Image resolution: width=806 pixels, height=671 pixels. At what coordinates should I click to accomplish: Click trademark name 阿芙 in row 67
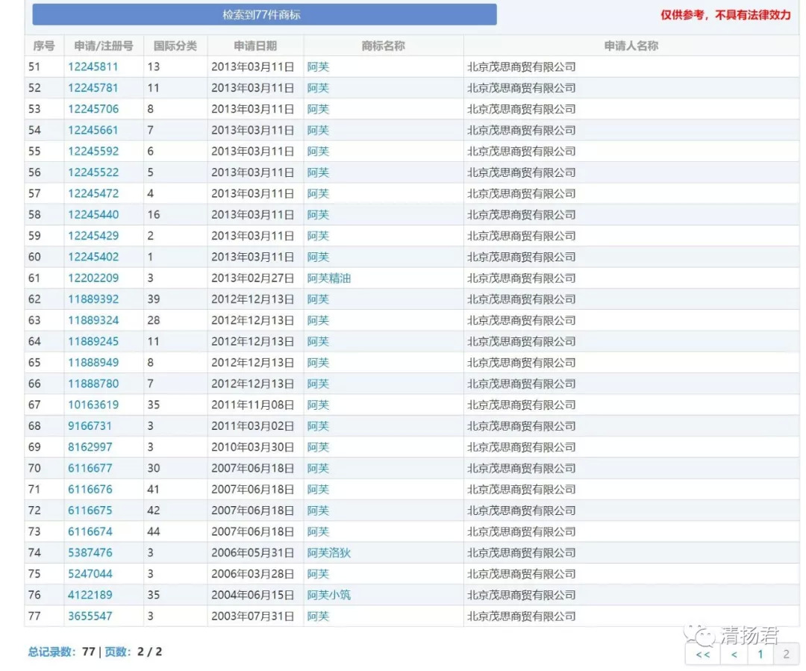click(318, 405)
